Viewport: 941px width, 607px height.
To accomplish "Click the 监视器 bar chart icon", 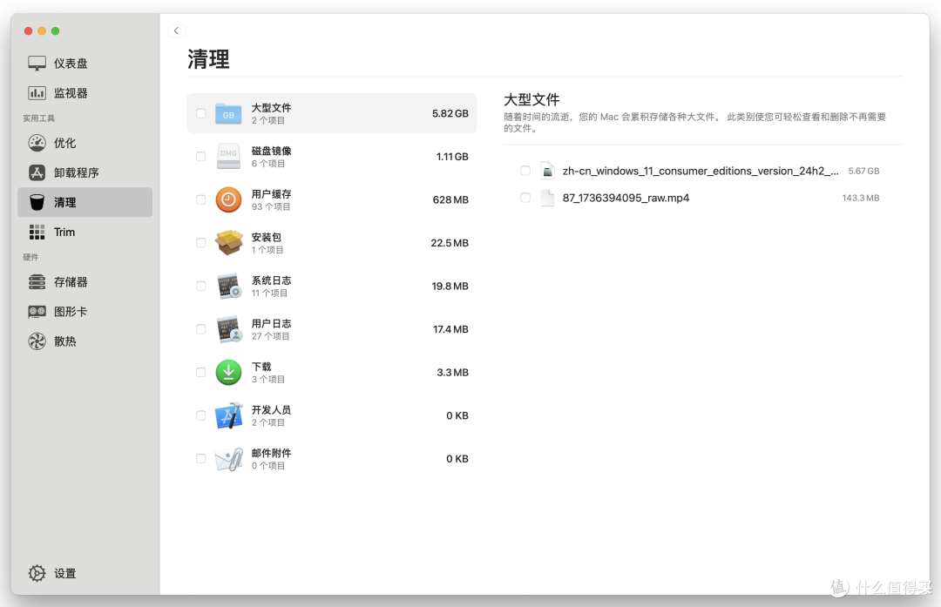I will tap(37, 93).
